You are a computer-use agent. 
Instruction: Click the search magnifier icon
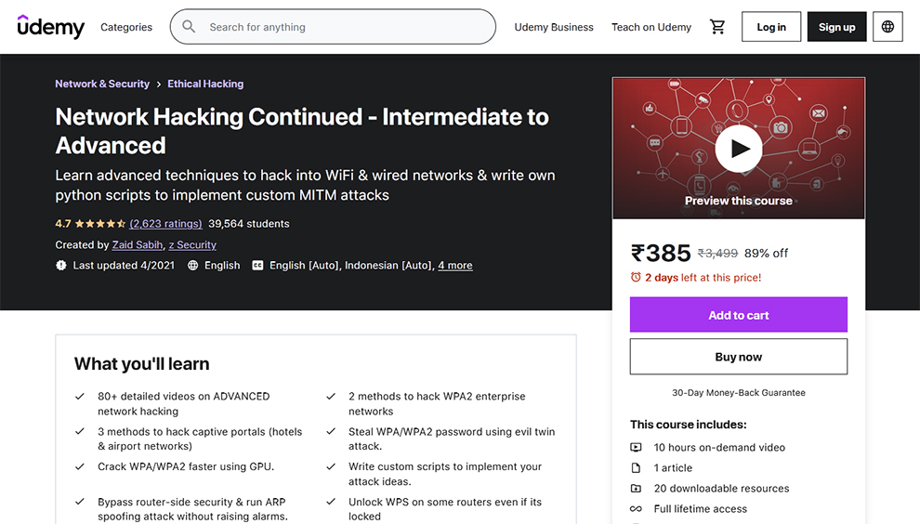point(189,27)
